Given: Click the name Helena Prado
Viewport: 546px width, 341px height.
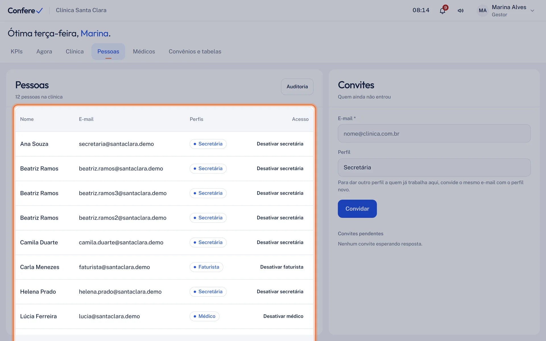Looking at the screenshot, I should click(38, 292).
